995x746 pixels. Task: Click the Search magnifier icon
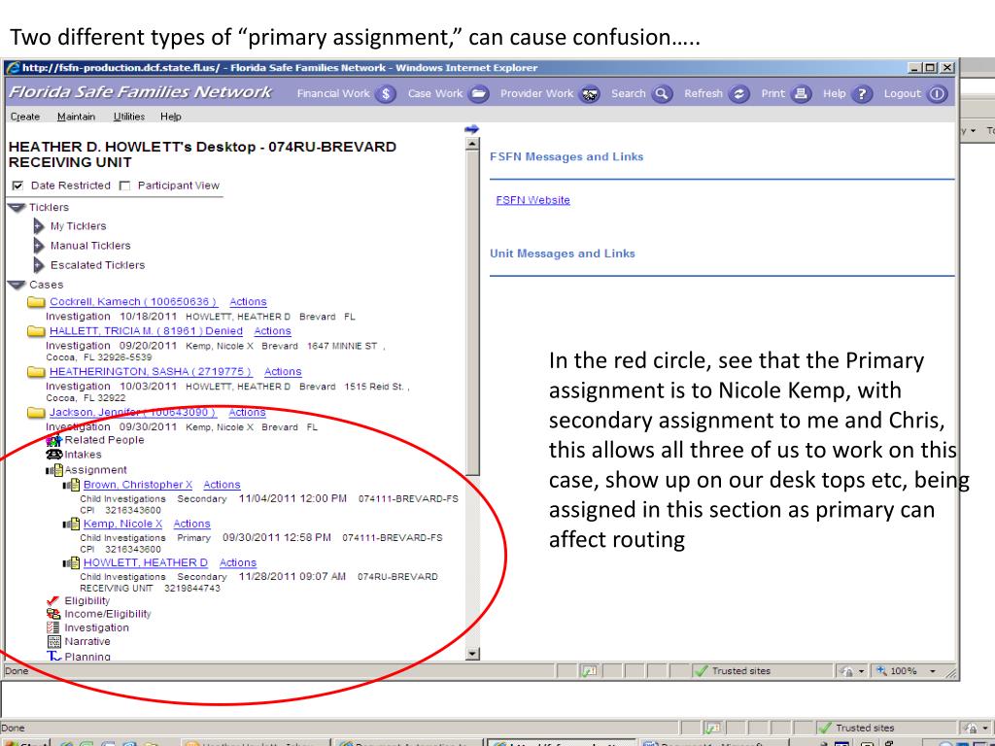(x=662, y=94)
